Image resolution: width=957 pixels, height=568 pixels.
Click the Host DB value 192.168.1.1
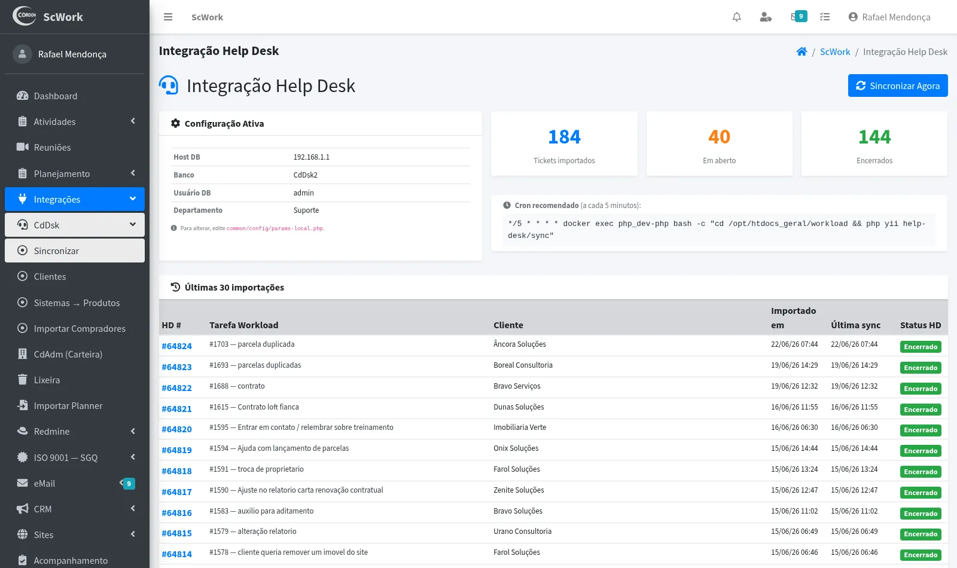(311, 157)
